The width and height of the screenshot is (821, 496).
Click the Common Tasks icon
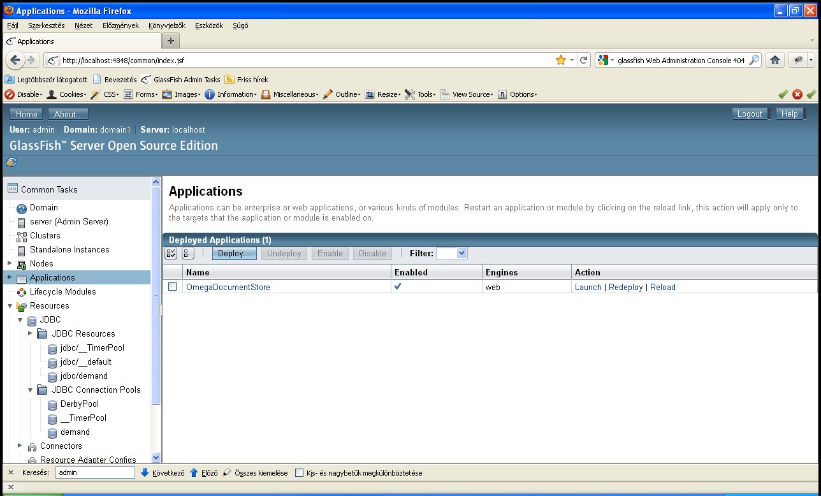click(x=13, y=189)
